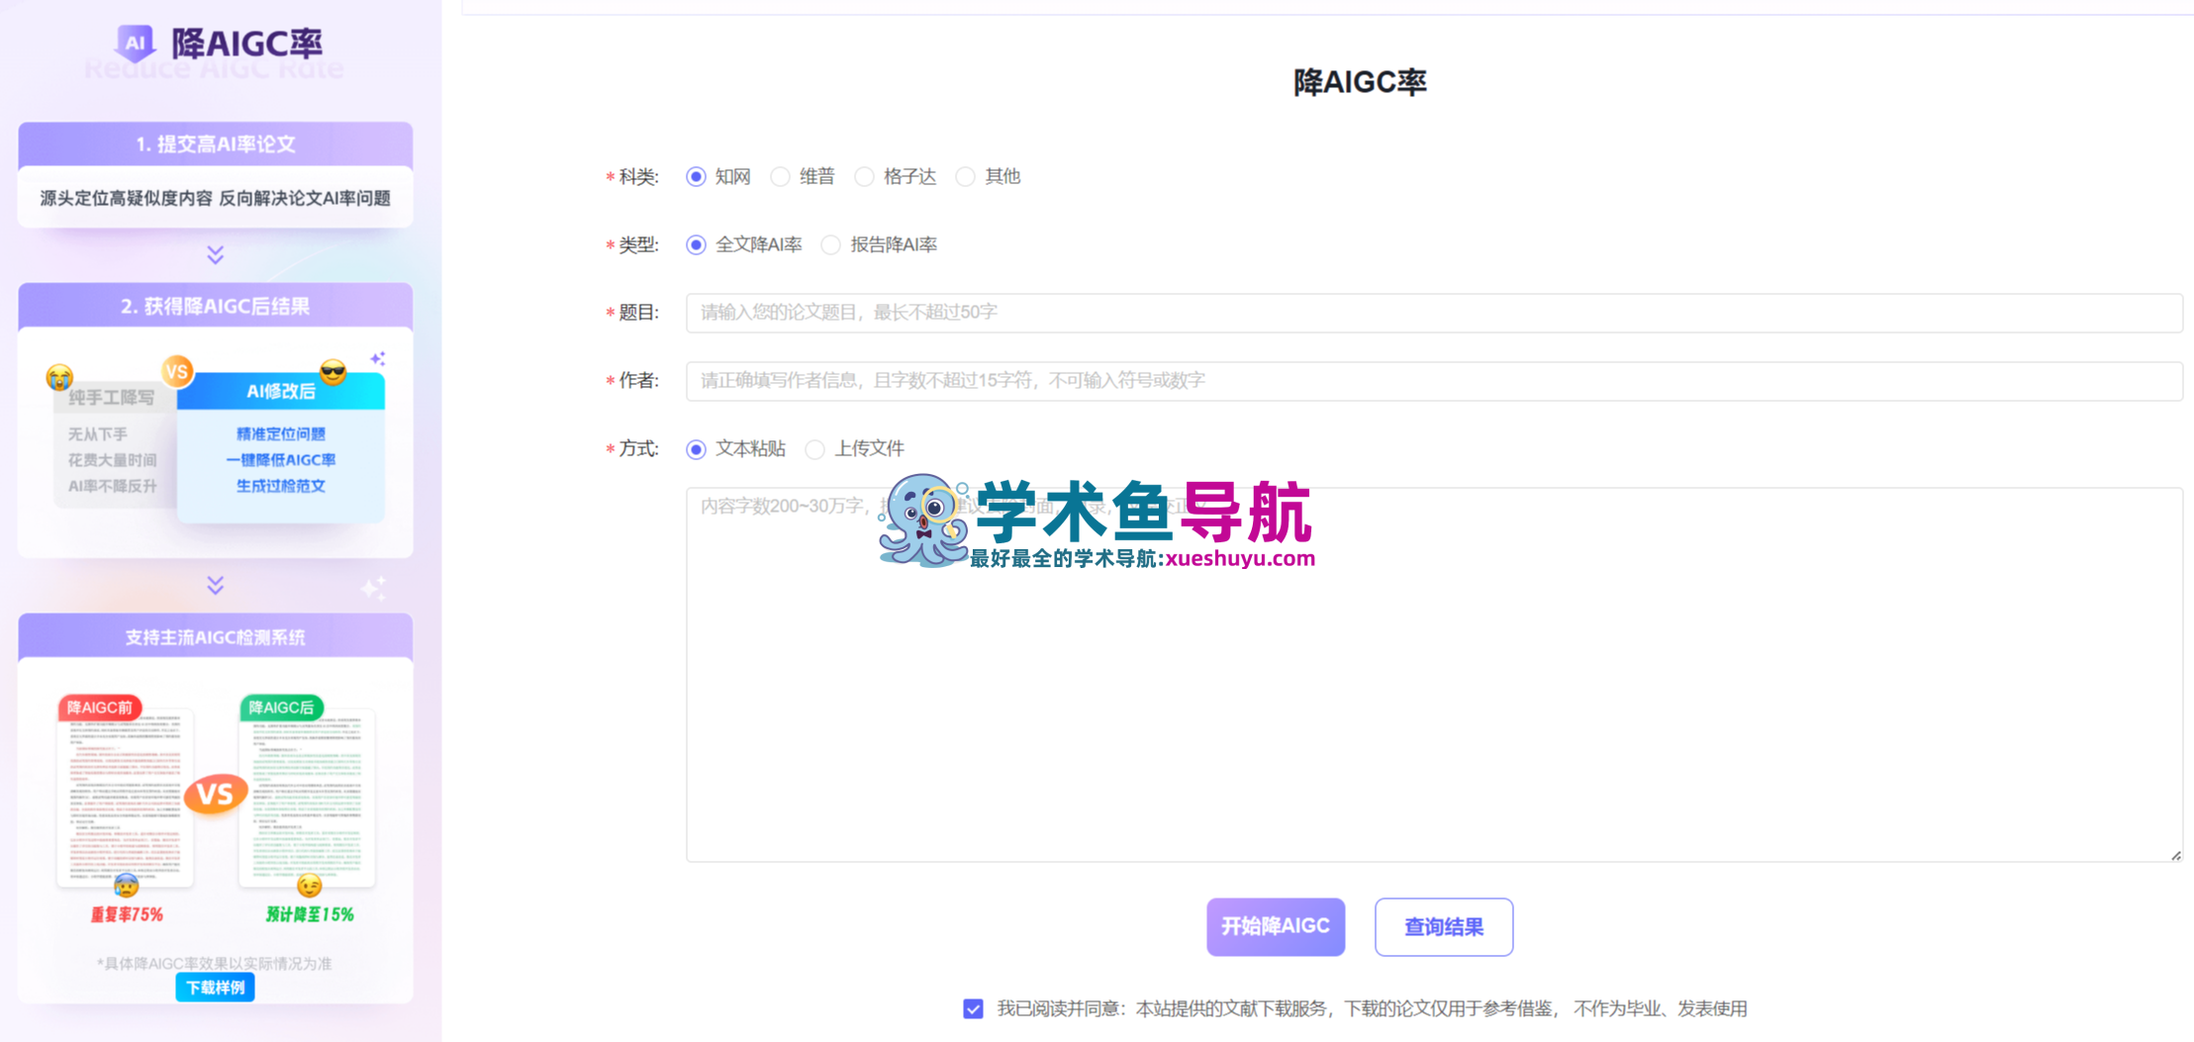Click the 生成过检范文 text
The image size is (2194, 1042).
click(281, 486)
